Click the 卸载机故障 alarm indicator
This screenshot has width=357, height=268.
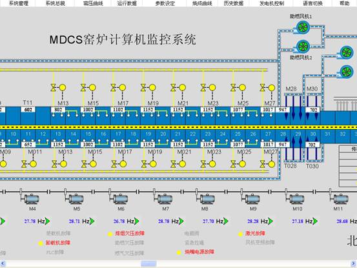tap(41, 243)
